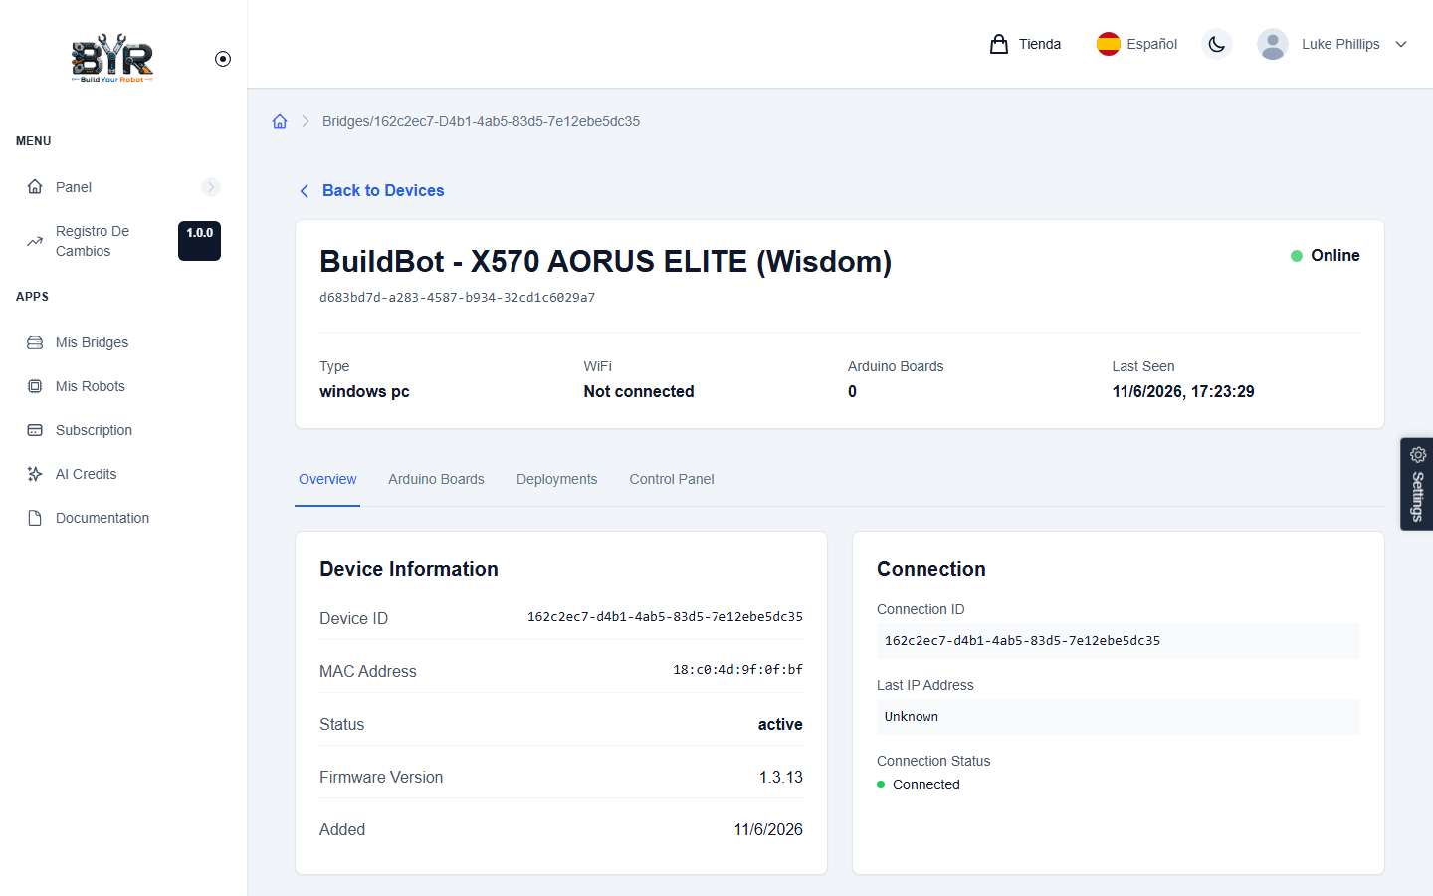Click the breadcrumb Bridges path text

(x=481, y=121)
